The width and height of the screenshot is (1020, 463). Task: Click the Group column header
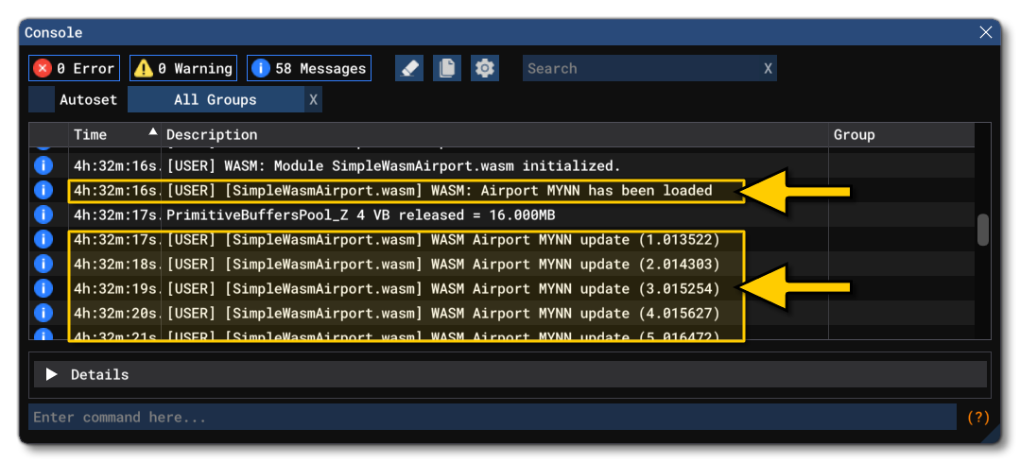pos(854,135)
